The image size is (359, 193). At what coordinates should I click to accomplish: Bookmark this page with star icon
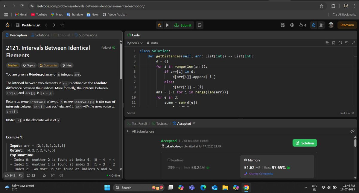pyautogui.click(x=321, y=6)
